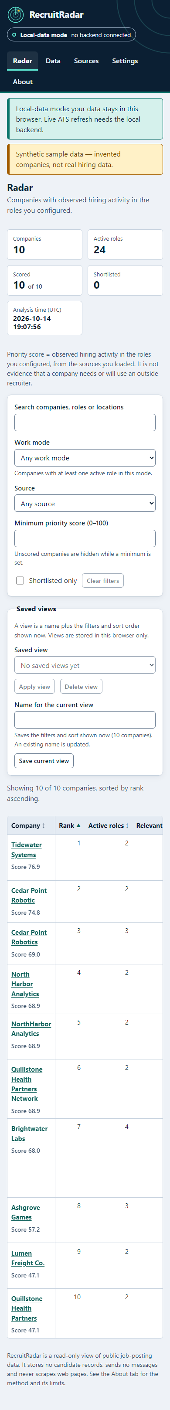Click the Scored stat value 10 of 10
The width and height of the screenshot is (170, 1410).
[x=28, y=285]
